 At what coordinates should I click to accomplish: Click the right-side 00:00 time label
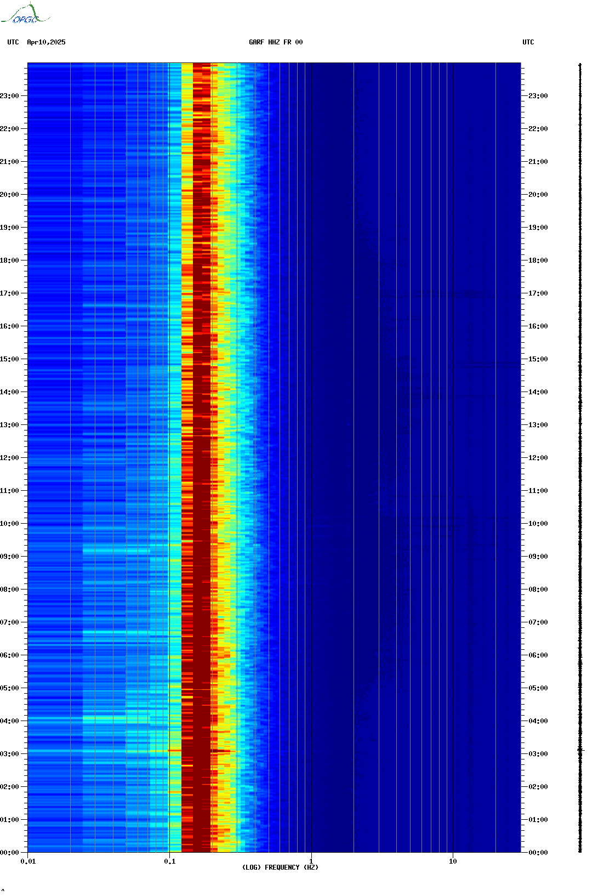[538, 853]
